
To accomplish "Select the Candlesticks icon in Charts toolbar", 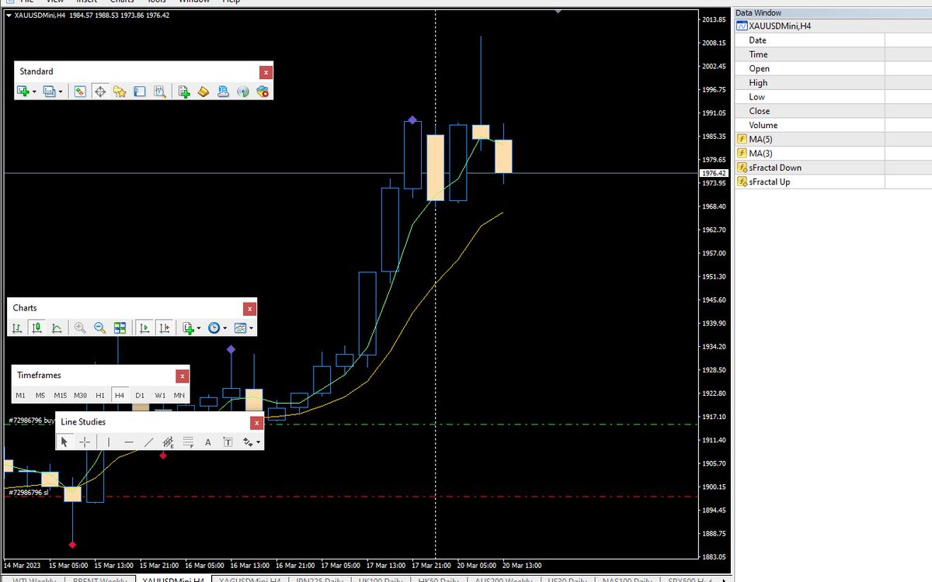I will point(36,327).
